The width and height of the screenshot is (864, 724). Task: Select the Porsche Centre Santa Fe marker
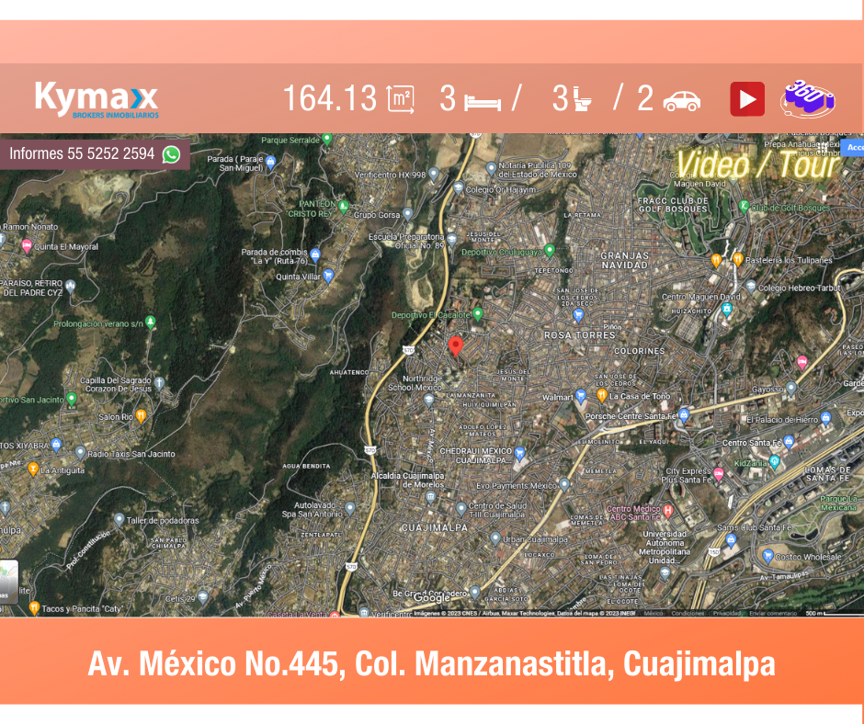click(x=684, y=415)
